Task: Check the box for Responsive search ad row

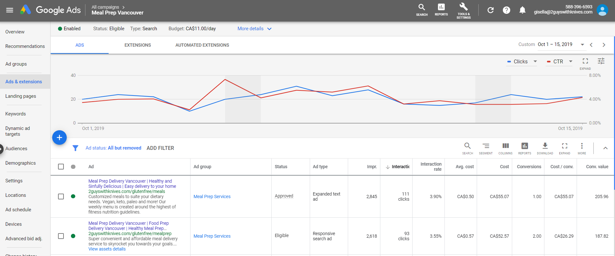Action: pyautogui.click(x=61, y=236)
